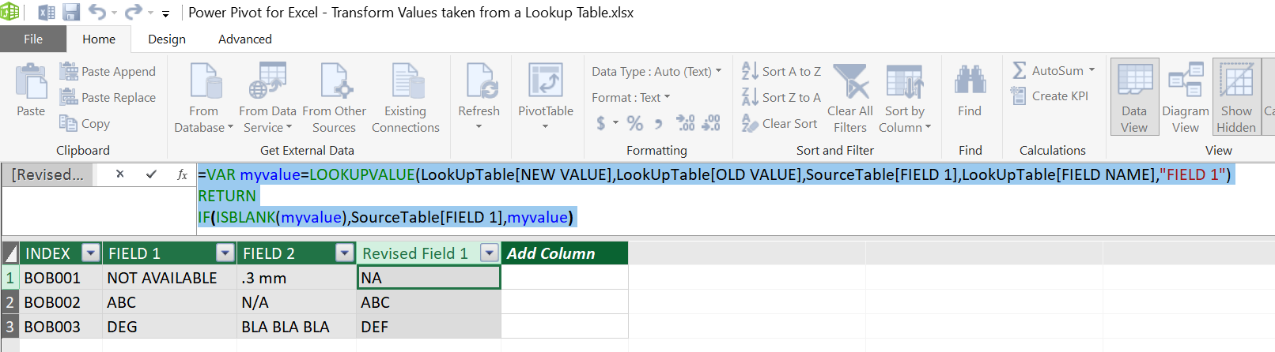The height and width of the screenshot is (352, 1275).
Task: Open From Data Service menu
Action: (x=267, y=99)
